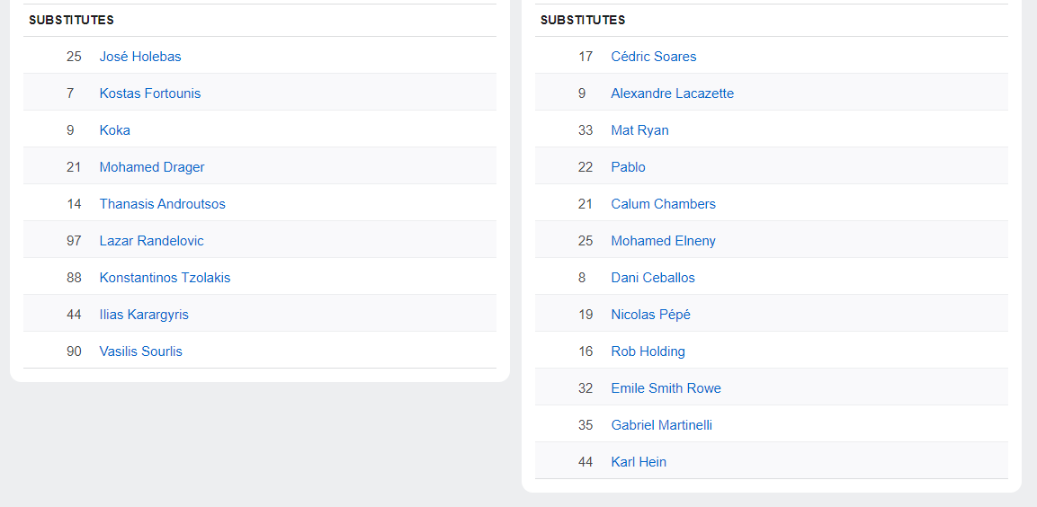The image size is (1037, 507).
Task: Open Gabriel Martinelli player page
Action: (661, 425)
